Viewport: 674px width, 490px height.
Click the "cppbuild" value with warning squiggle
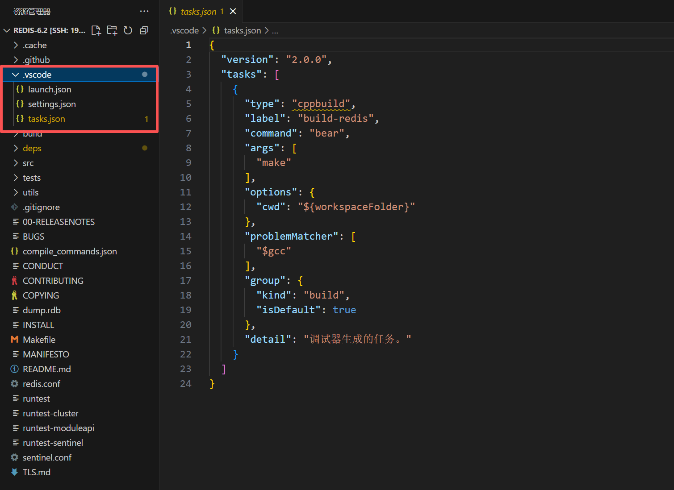pos(321,104)
